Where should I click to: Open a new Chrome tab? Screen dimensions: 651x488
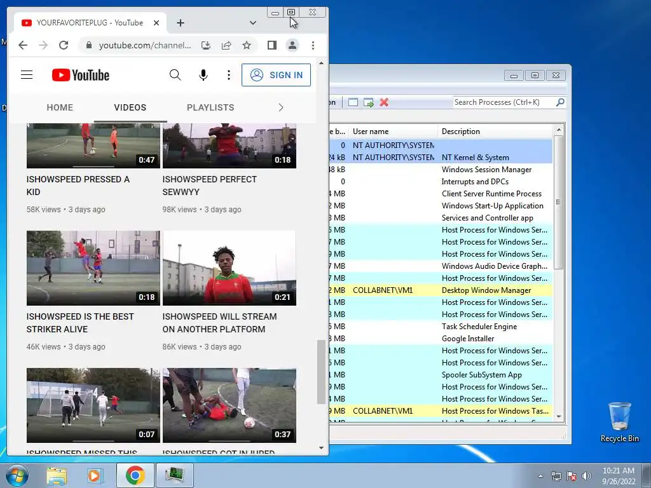[x=180, y=23]
